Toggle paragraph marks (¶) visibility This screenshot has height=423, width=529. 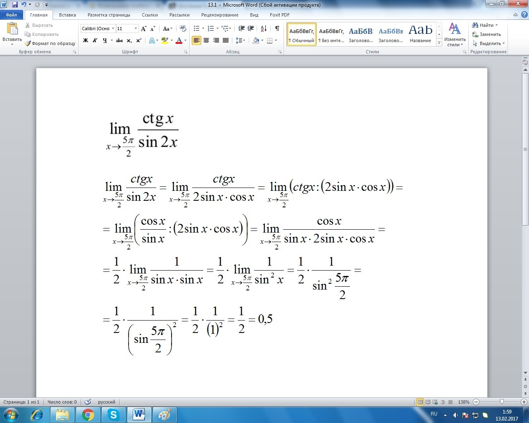point(277,29)
